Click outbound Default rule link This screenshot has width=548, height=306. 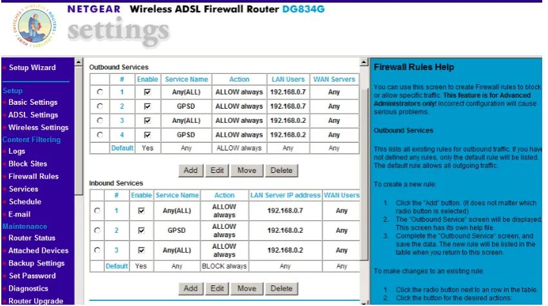122,148
